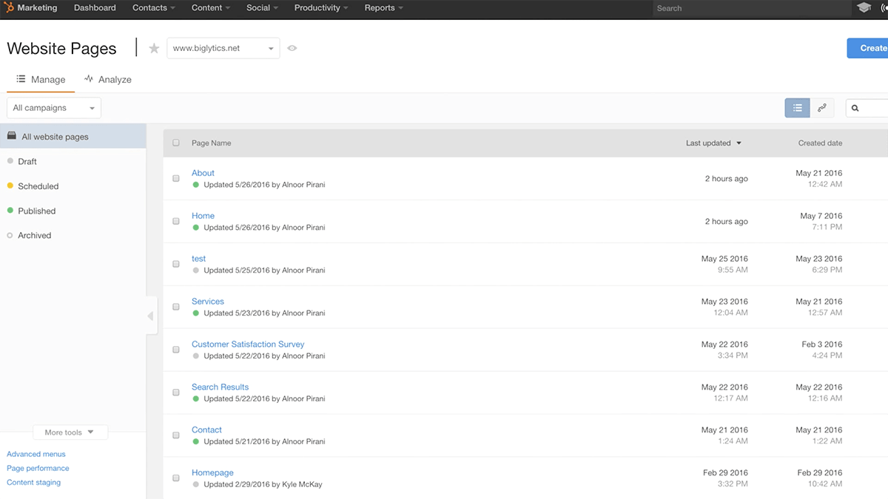Open the About page link
Screen dimensions: 888x499
click(203, 173)
